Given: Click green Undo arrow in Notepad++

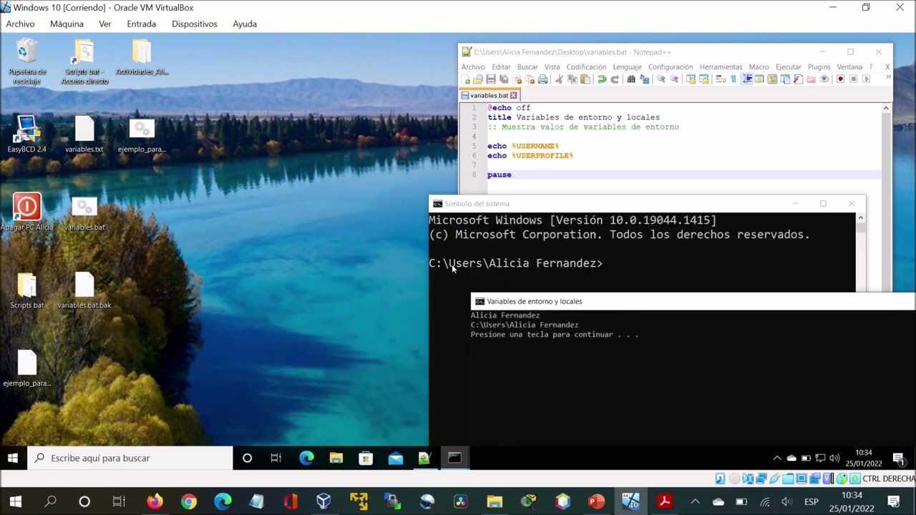Looking at the screenshot, I should tap(602, 79).
